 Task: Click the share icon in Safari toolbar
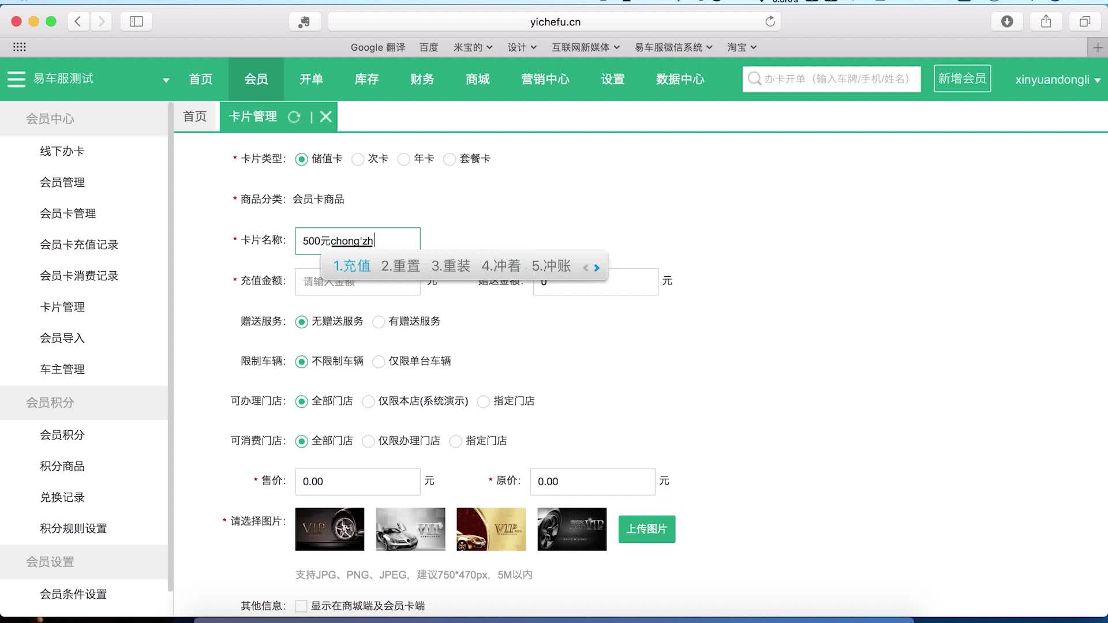pyautogui.click(x=1046, y=21)
